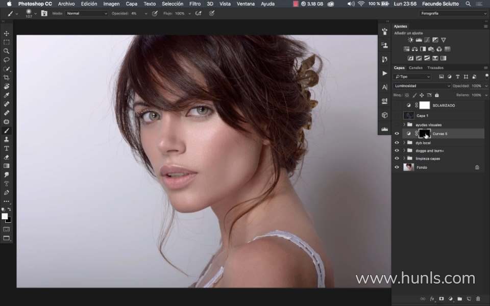Select the Lasso tool

coord(6,60)
